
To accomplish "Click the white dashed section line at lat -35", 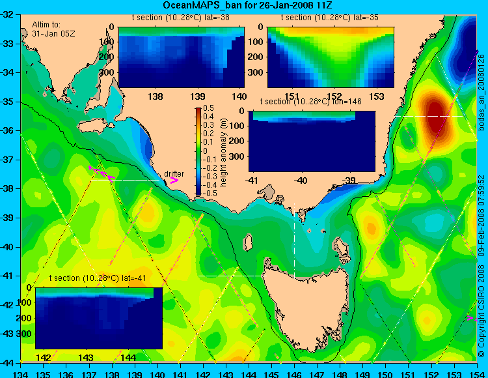I will tap(429, 116).
